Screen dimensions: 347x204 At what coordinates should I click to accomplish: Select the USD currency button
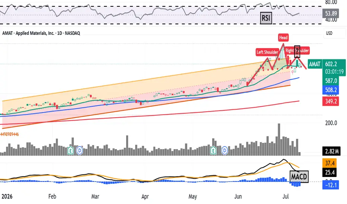point(334,33)
